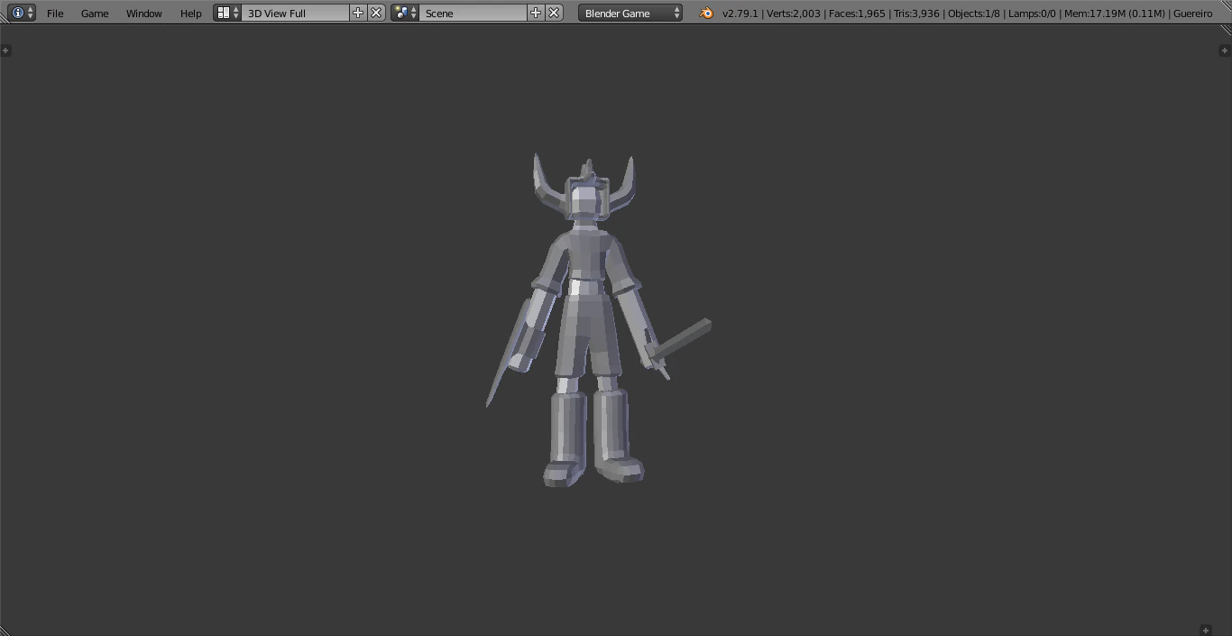This screenshot has height=636, width=1232.
Task: Open the Help menu
Action: coord(190,14)
